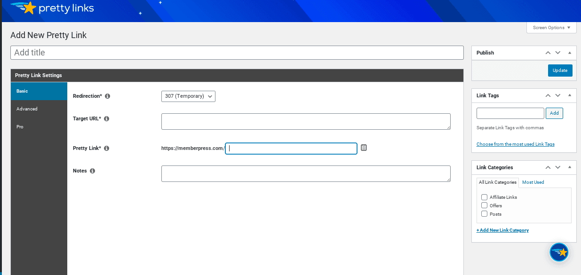Switch to the Most Used categories tab
The width and height of the screenshot is (581, 275).
[533, 182]
